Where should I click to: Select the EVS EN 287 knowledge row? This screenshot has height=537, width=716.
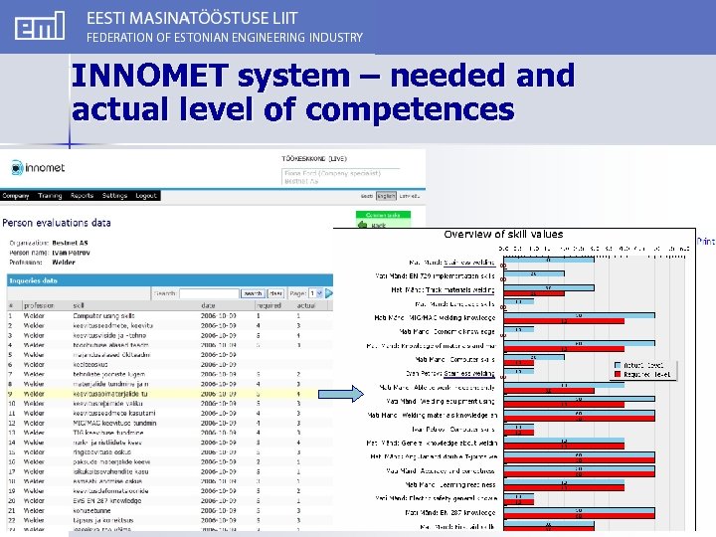(x=170, y=500)
